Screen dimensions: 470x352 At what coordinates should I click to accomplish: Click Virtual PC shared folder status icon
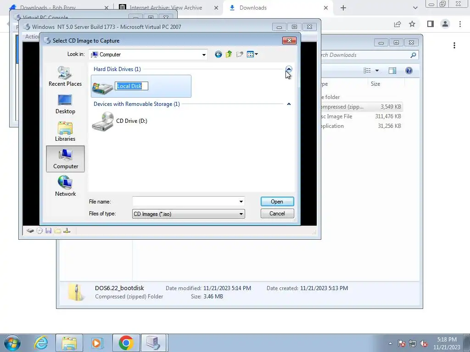click(x=58, y=231)
